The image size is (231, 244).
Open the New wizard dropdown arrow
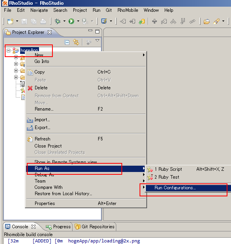click(x=17, y=21)
